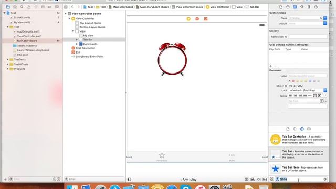Add a new file with plus button
The width and height of the screenshot is (336, 189).
5,179
